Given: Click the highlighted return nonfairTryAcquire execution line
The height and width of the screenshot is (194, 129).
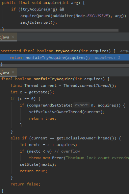Looking at the screenshot, I should (x=64, y=58).
